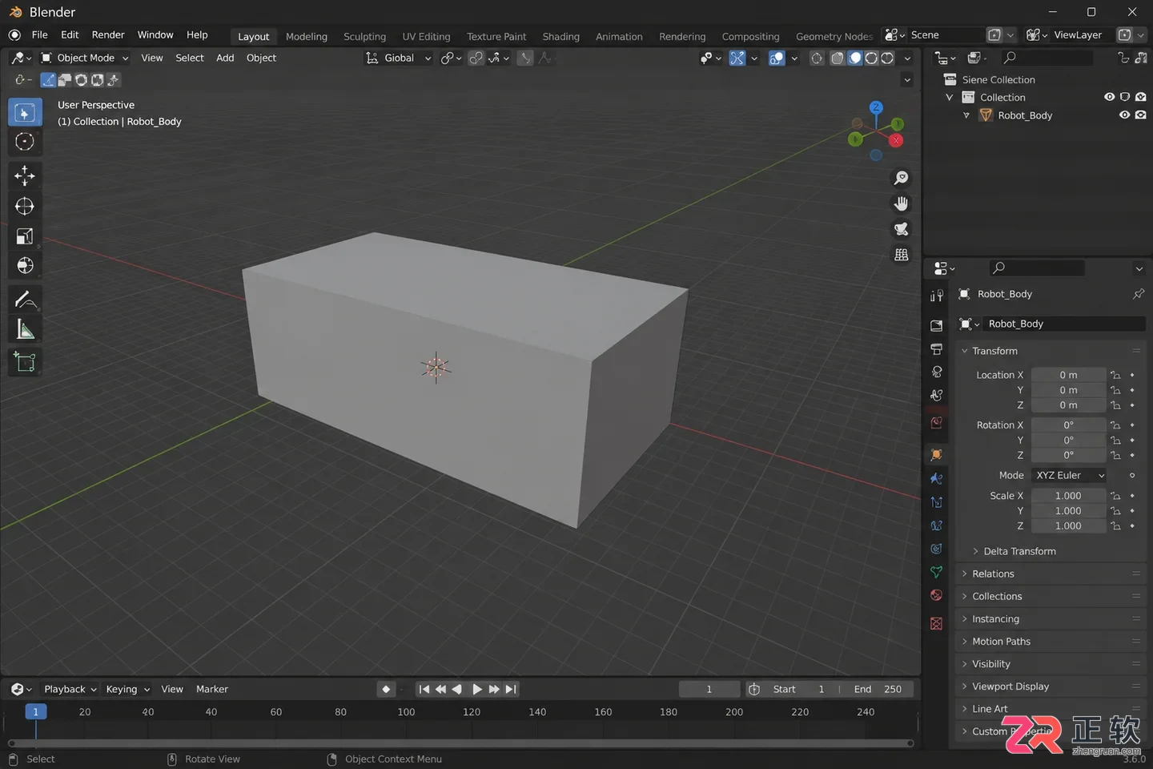Open the File menu

click(x=39, y=35)
